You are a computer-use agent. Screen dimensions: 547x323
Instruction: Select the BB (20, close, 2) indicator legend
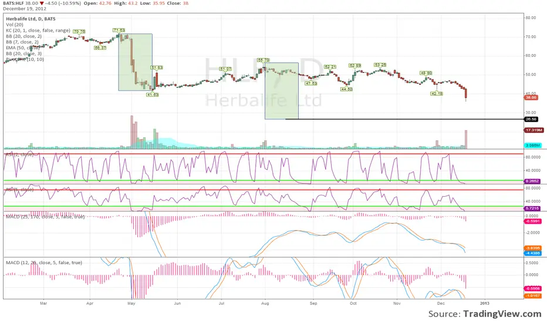(x=23, y=36)
